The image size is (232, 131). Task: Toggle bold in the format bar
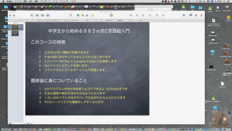(40, 20)
